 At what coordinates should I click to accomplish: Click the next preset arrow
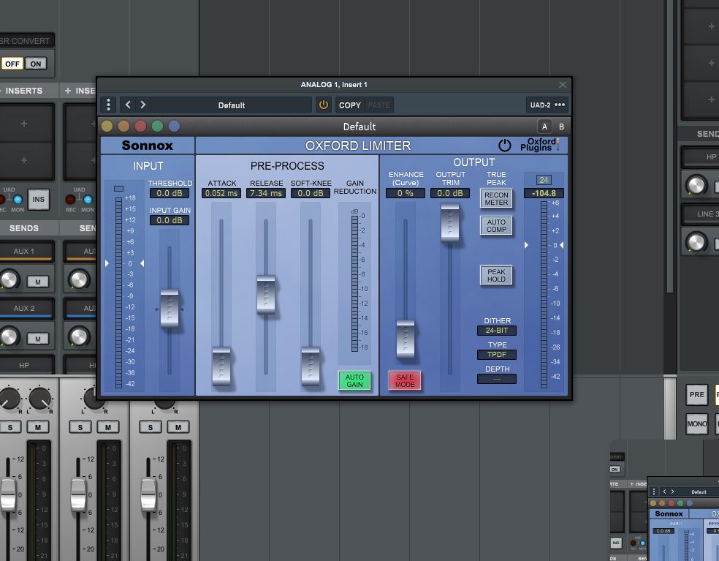pos(142,105)
